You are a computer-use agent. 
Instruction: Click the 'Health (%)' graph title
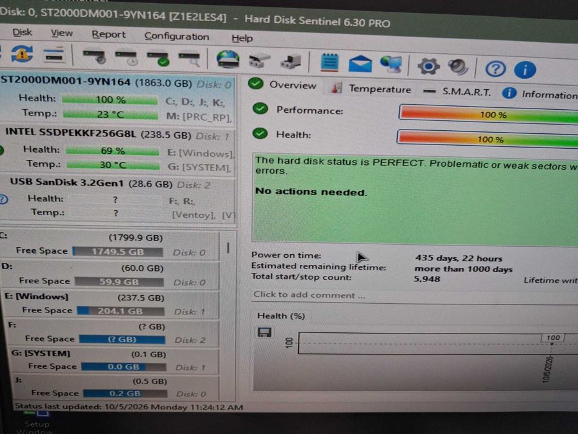tap(281, 316)
